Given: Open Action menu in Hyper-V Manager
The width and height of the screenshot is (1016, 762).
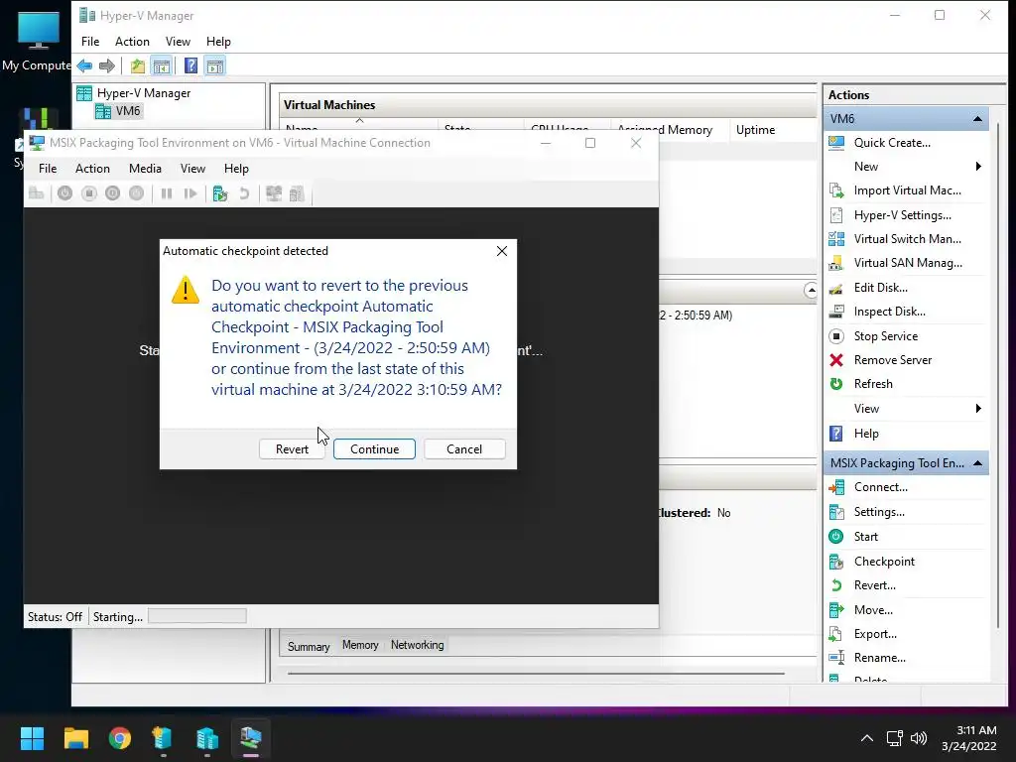Looking at the screenshot, I should point(132,42).
